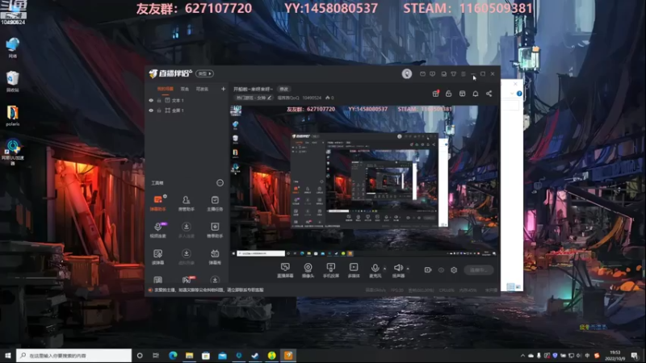Select the first orange scene tab
Image resolution: width=646 pixels, height=363 pixels.
(x=166, y=89)
